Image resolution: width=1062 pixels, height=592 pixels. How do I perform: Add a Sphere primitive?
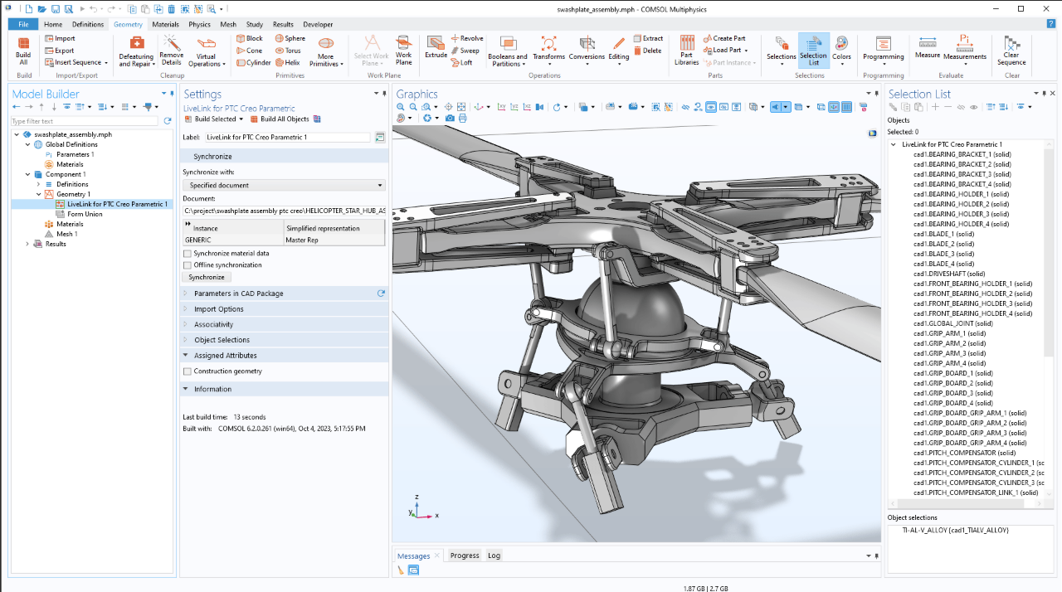tap(290, 38)
